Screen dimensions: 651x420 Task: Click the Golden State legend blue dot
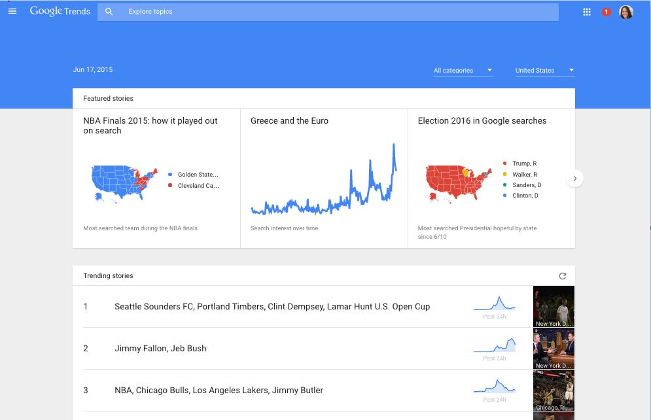[x=170, y=174]
